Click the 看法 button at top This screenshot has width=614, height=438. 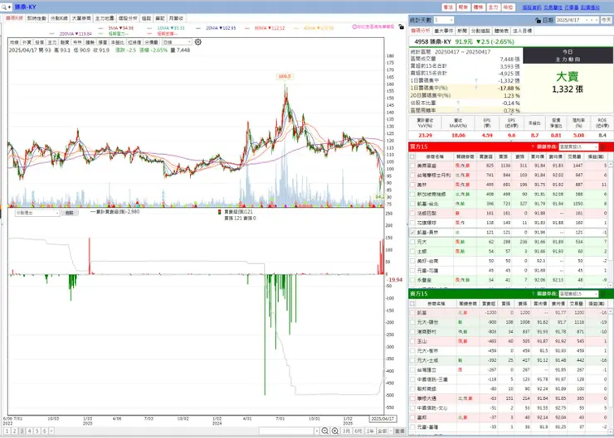click(448, 7)
